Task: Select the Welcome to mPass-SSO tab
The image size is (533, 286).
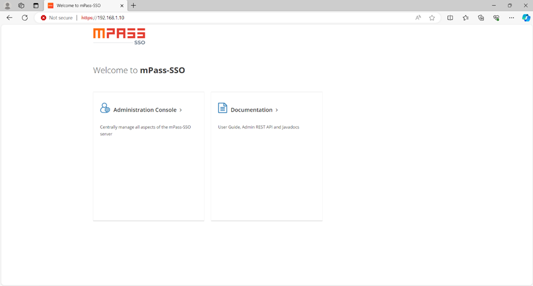Action: [x=86, y=5]
